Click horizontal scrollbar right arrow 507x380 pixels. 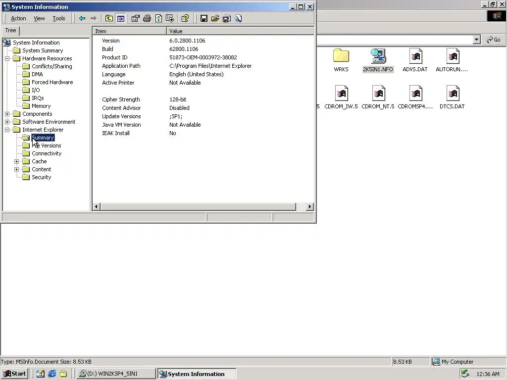310,206
